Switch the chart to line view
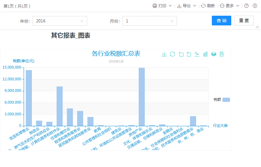Screen dimensions: 261x167 click(197, 54)
